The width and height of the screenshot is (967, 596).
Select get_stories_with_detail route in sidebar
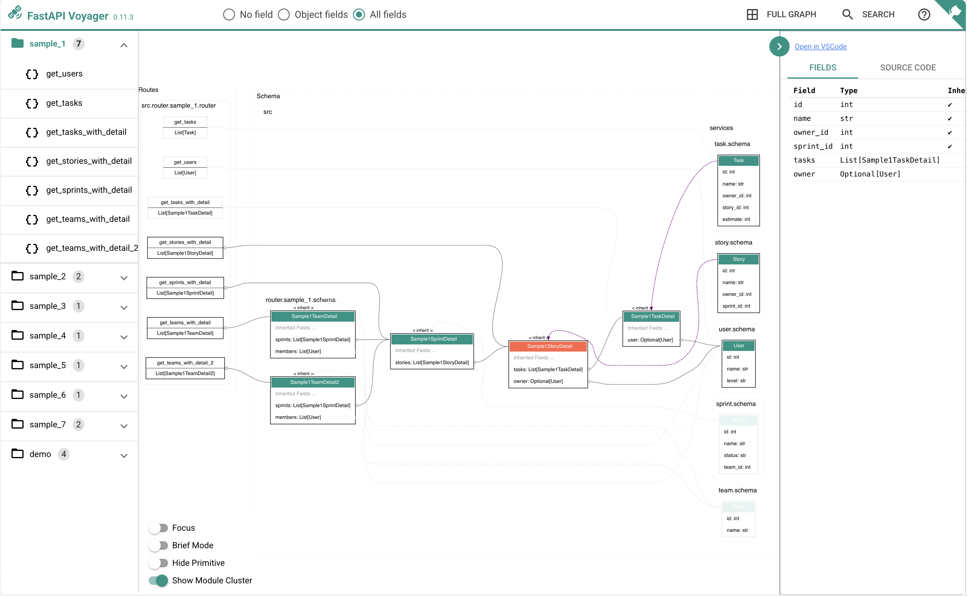point(89,161)
